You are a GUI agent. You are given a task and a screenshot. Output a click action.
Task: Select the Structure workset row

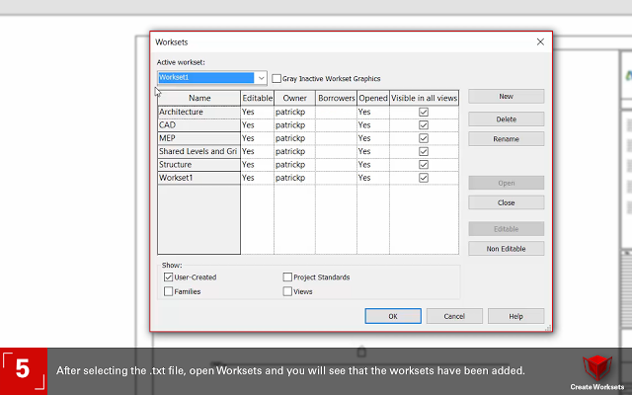coord(199,165)
